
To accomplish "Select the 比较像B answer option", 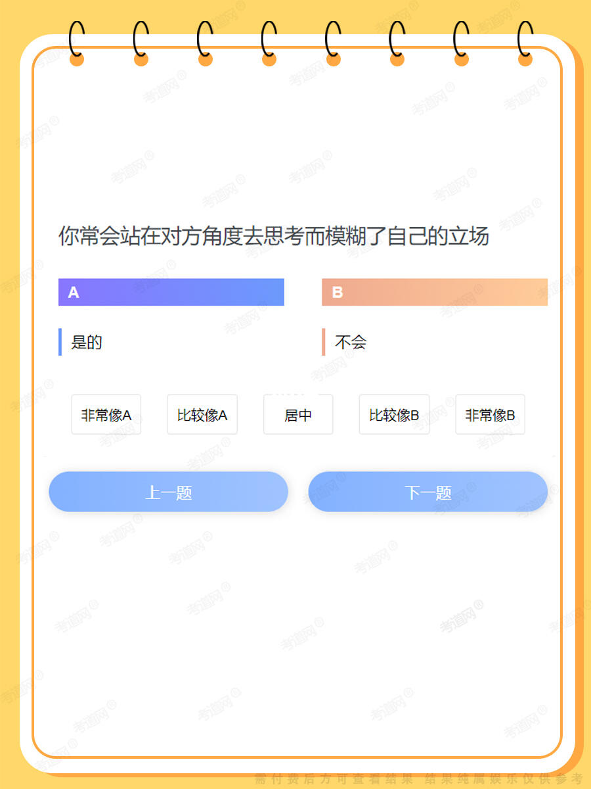I will [x=394, y=415].
